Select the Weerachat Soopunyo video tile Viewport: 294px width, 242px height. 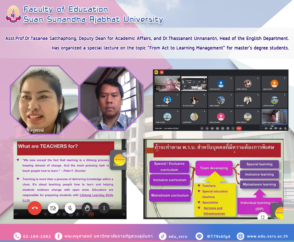click(167, 84)
